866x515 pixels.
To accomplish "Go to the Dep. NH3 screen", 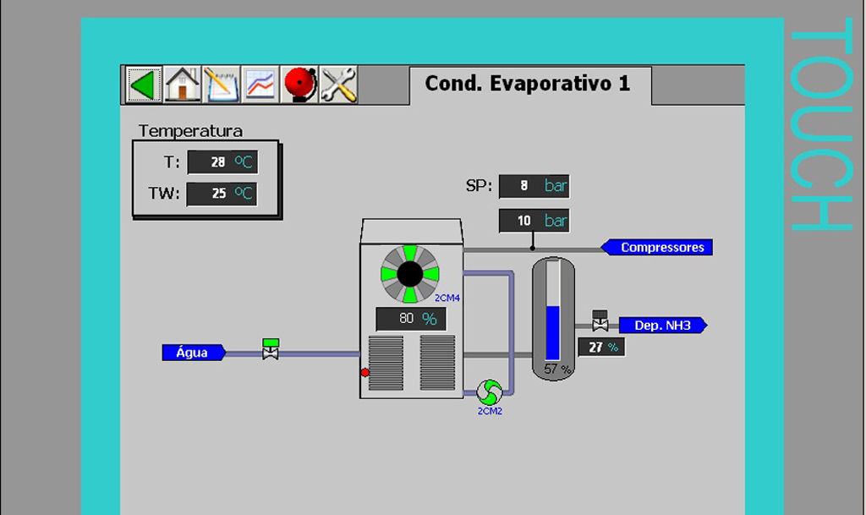I will [660, 326].
